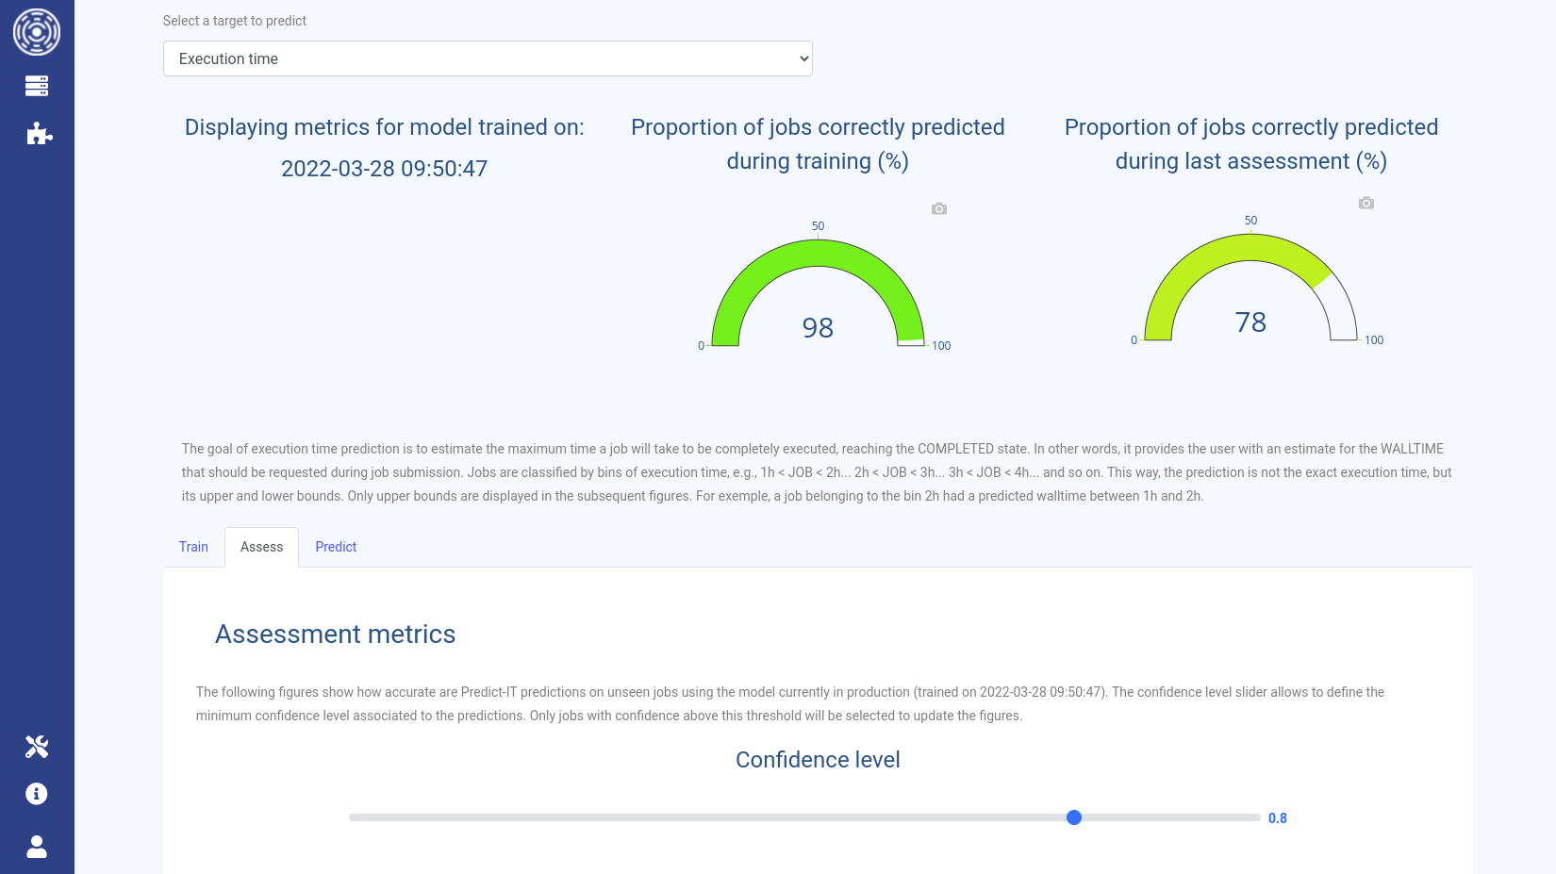Open the puzzle-piece plugins icon
The width and height of the screenshot is (1556, 874).
[x=39, y=134]
